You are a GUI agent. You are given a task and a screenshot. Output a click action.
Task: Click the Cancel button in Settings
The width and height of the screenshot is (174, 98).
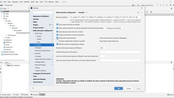click(129, 88)
